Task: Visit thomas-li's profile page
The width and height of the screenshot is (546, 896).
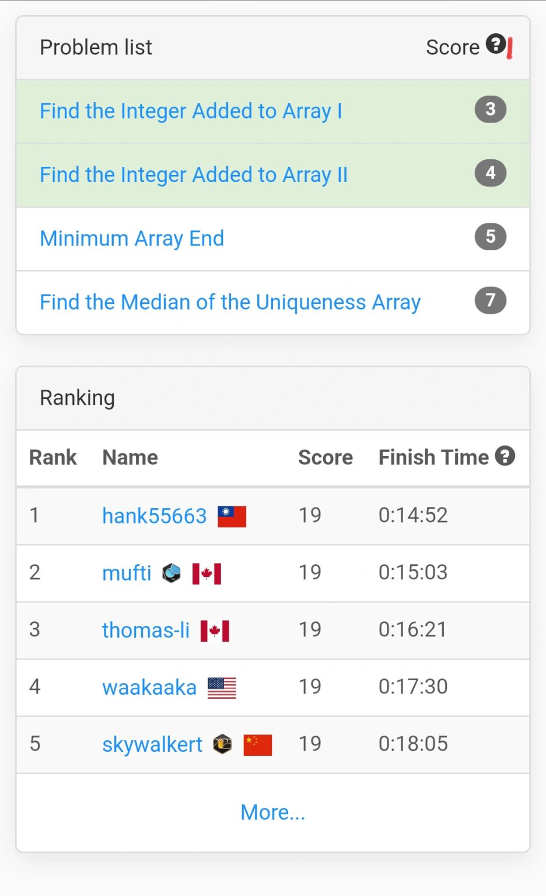Action: (x=146, y=630)
